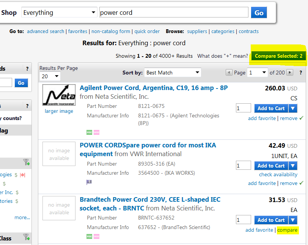Click What does "+" mean? text
This screenshot has height=245, width=308.
coord(223,56)
